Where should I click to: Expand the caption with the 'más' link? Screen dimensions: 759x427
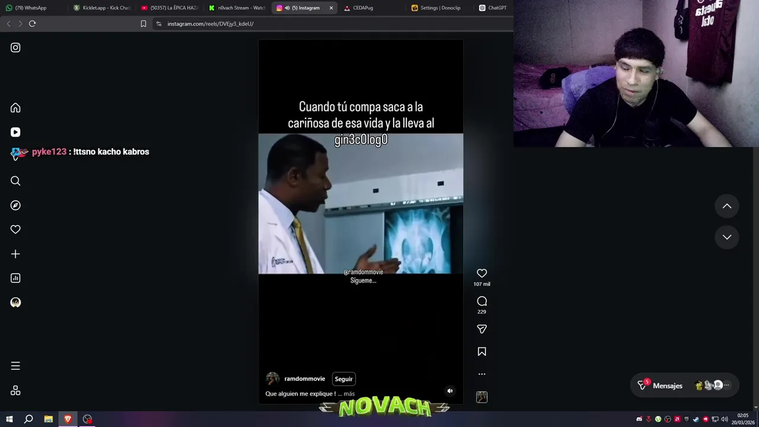click(x=349, y=394)
